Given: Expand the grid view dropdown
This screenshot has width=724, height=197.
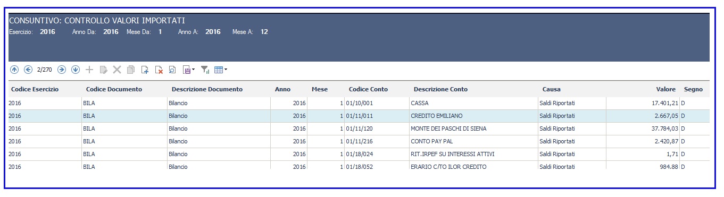Looking at the screenshot, I should click(226, 70).
